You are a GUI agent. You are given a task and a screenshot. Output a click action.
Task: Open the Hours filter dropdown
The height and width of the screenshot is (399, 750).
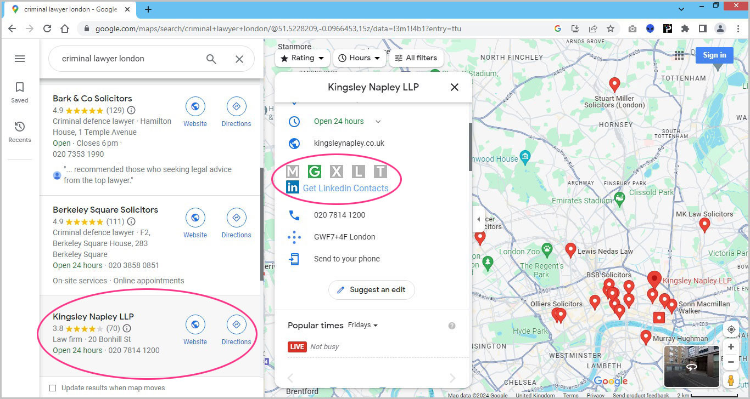point(359,58)
